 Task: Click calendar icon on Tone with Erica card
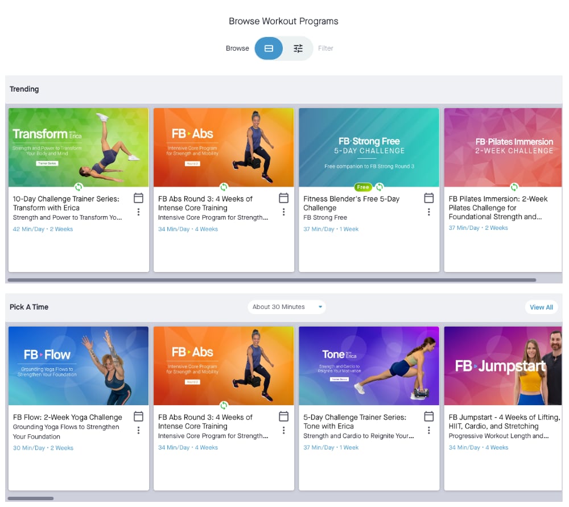point(429,417)
